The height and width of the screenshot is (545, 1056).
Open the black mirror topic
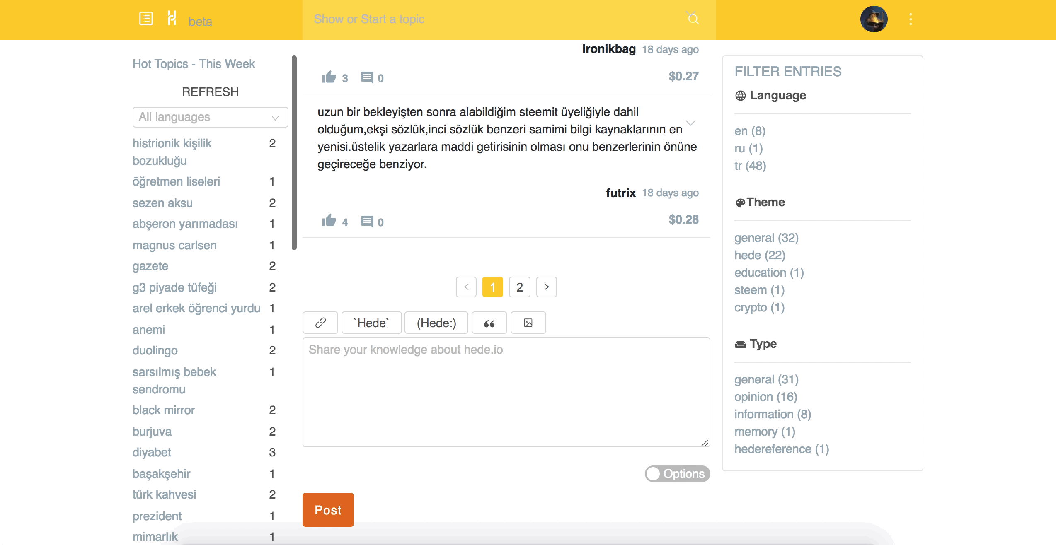pyautogui.click(x=164, y=410)
